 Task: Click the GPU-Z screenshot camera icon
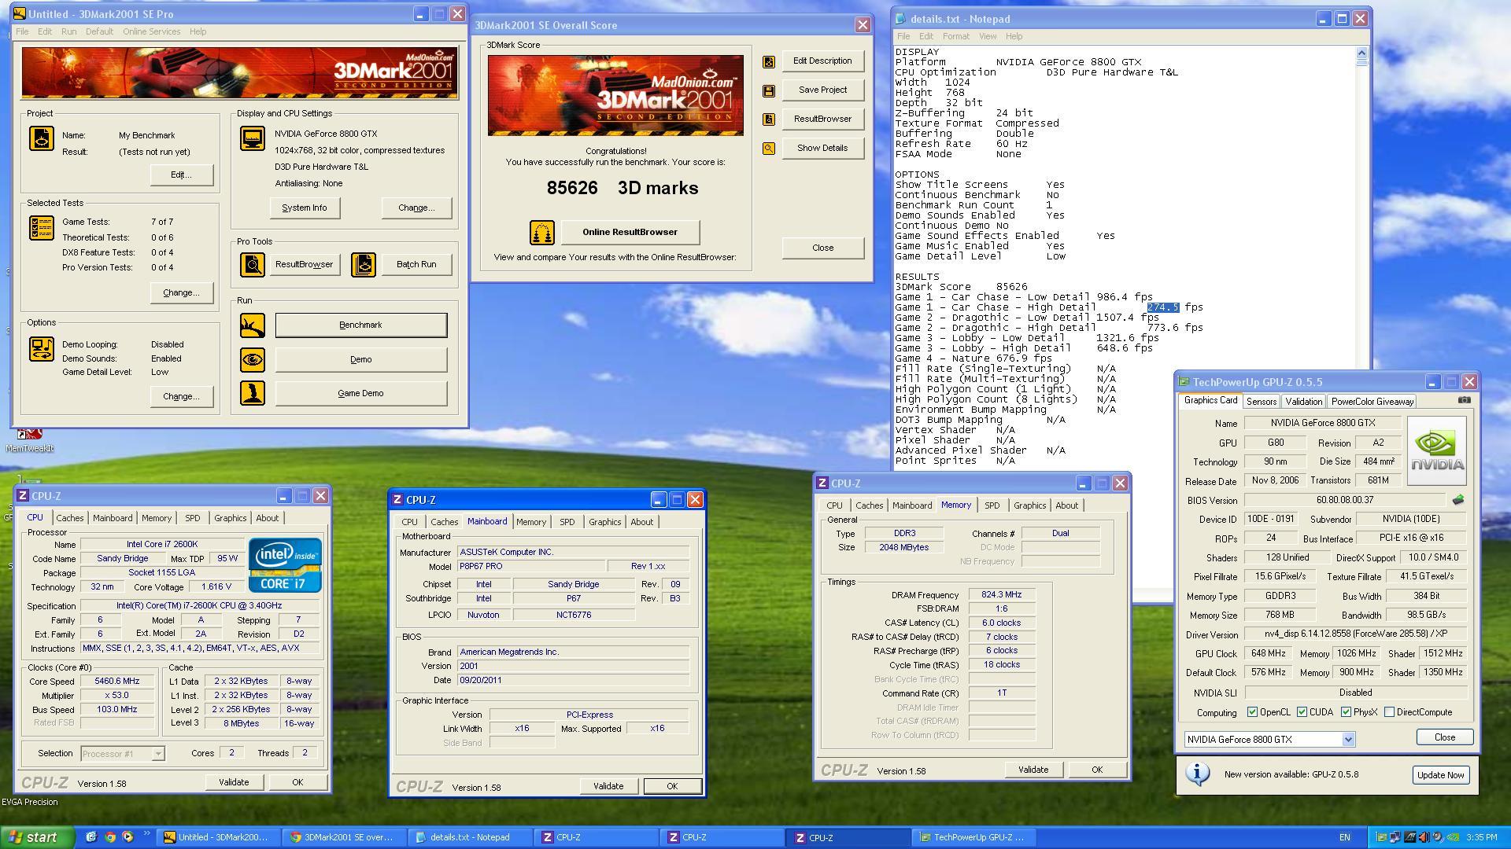click(1464, 400)
